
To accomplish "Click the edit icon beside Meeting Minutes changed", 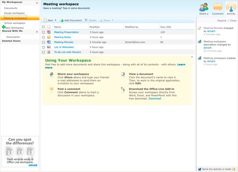I will pos(199,28).
